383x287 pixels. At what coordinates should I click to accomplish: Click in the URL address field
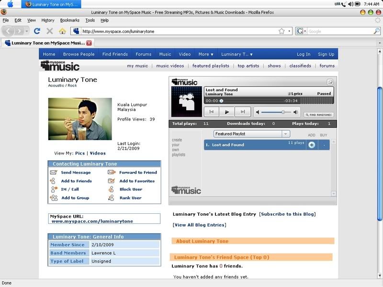click(180, 31)
